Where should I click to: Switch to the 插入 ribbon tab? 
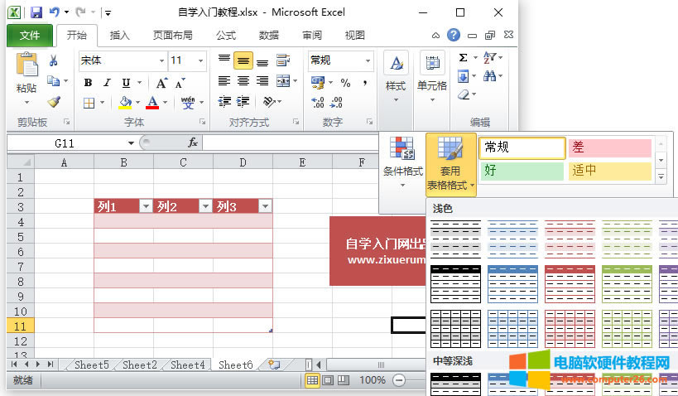tap(120, 35)
